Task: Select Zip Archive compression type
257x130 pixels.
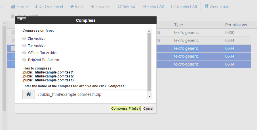Action: click(x=24, y=39)
